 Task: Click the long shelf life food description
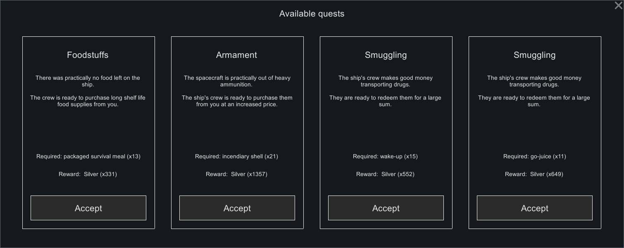coord(88,101)
